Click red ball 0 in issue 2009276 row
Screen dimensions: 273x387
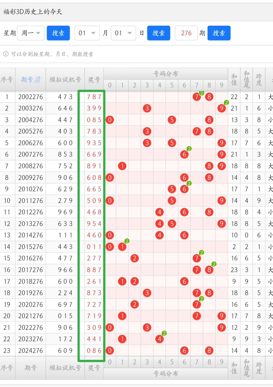(x=110, y=178)
